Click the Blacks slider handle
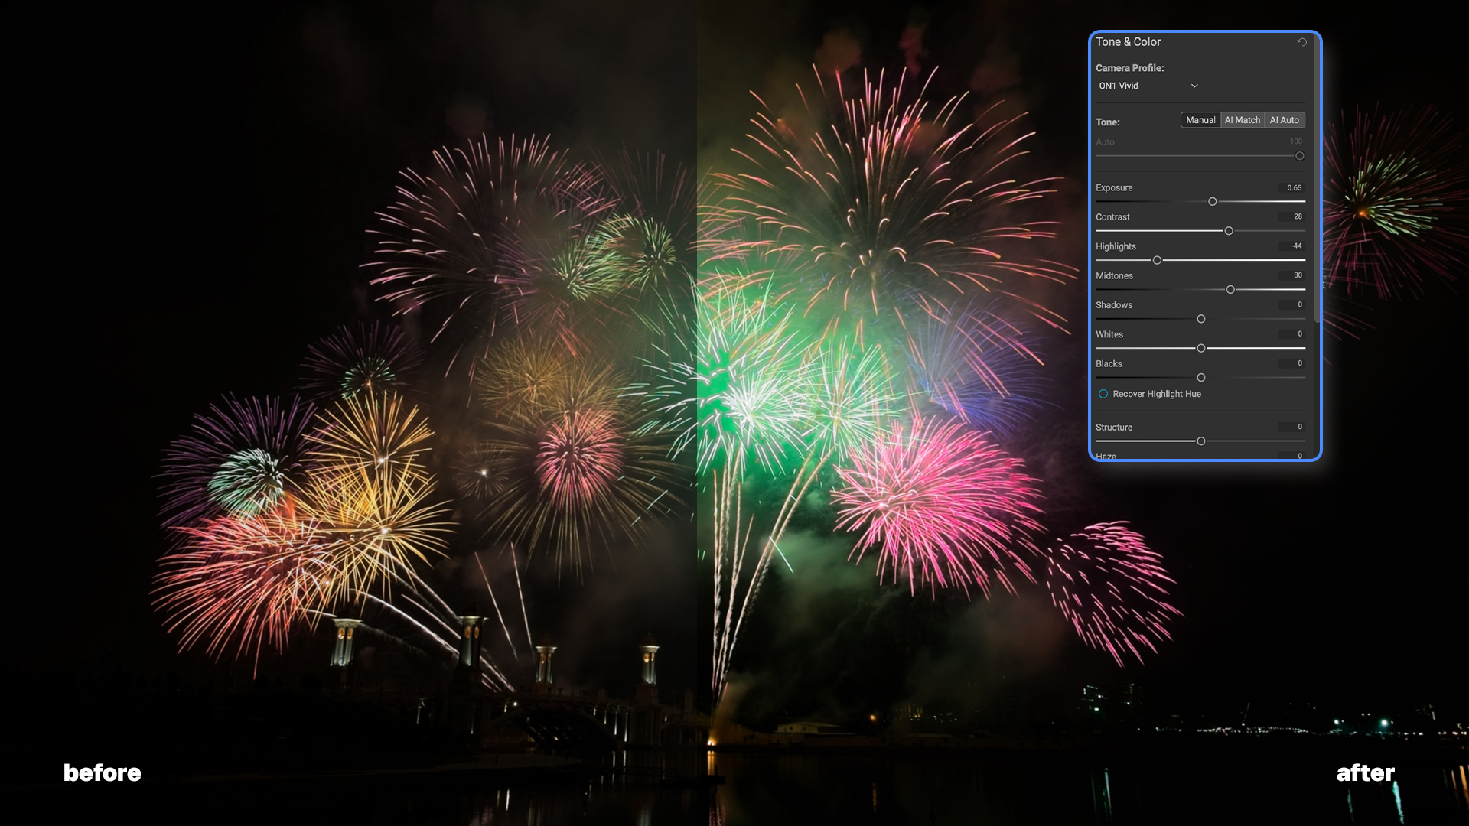This screenshot has height=826, width=1469. 1200,377
